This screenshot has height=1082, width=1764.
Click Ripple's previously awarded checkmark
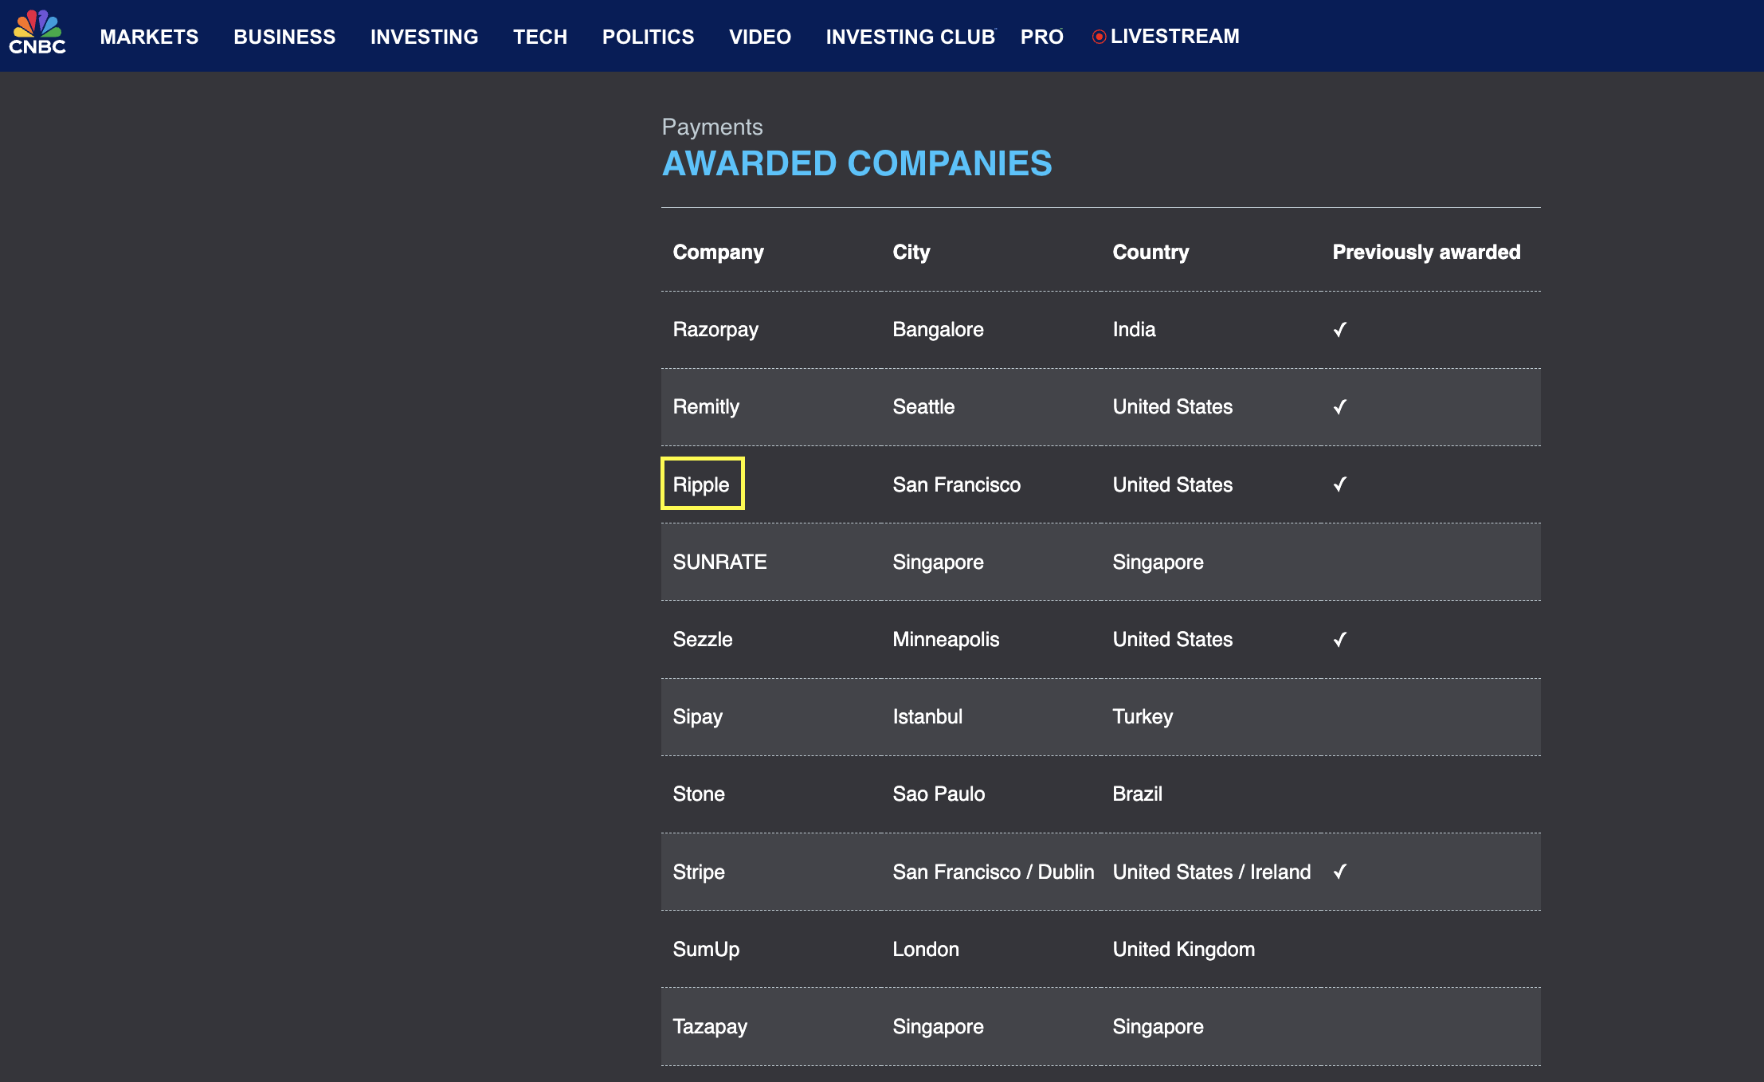pos(1339,484)
